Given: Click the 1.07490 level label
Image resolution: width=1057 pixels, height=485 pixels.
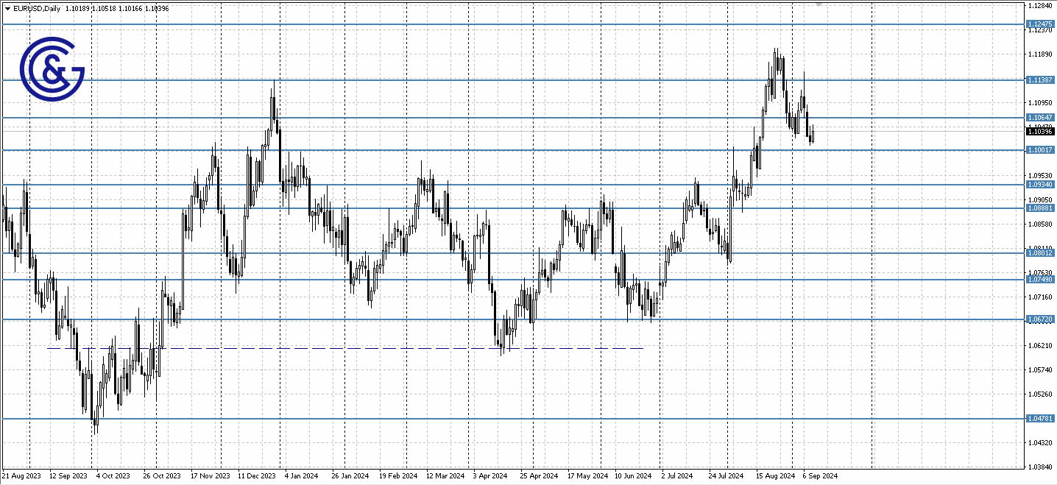Looking at the screenshot, I should [1041, 280].
